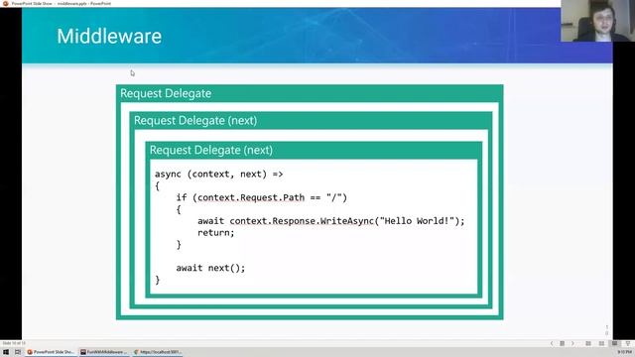The width and height of the screenshot is (635, 357).
Task: Switch to FunWithMiddleware taskbar window
Action: (x=104, y=352)
